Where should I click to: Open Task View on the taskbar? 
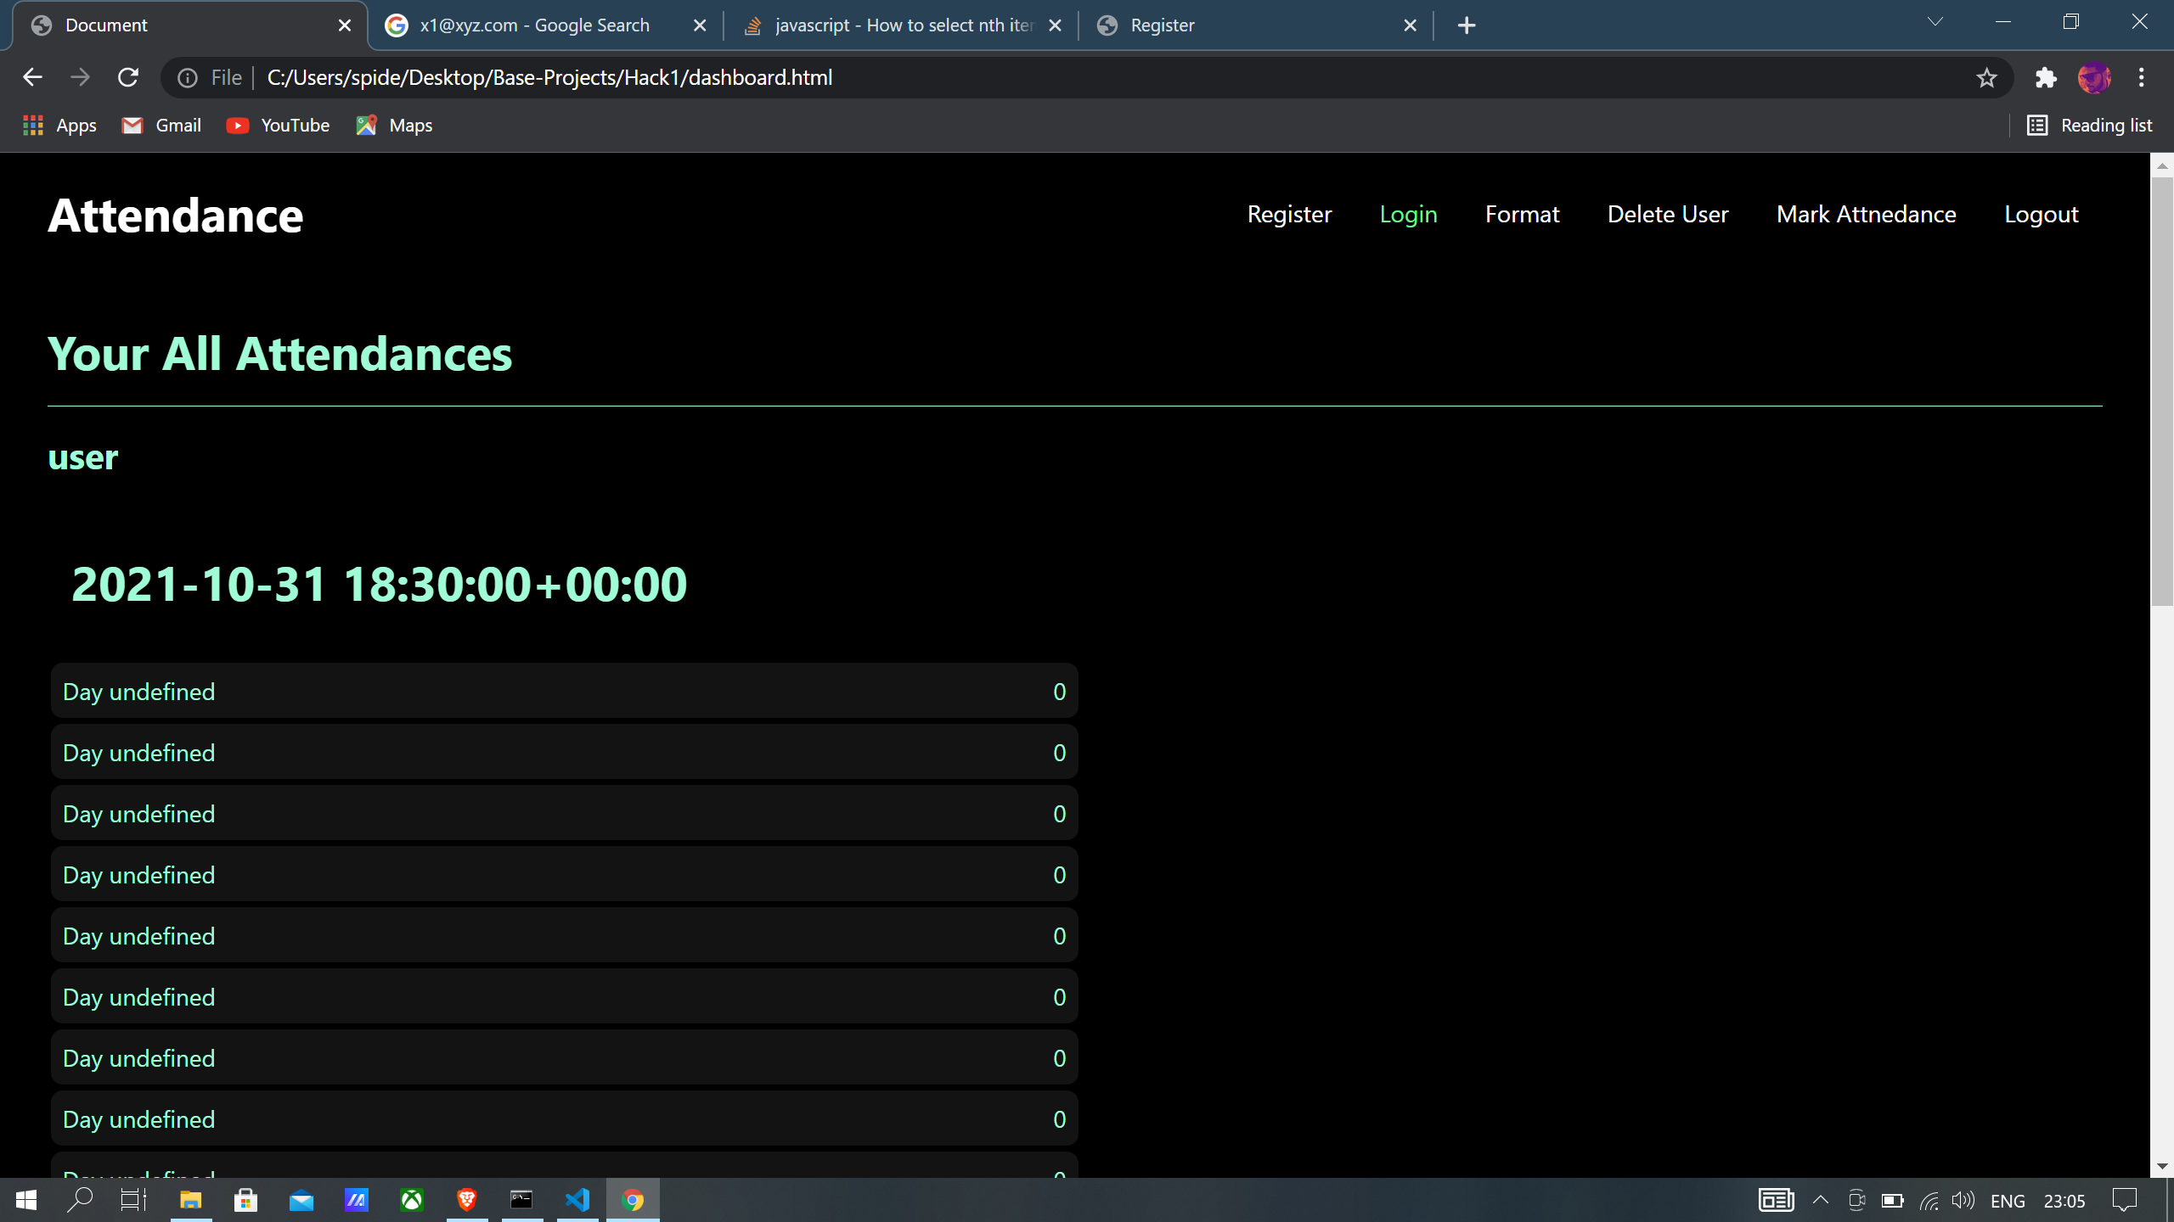click(134, 1200)
